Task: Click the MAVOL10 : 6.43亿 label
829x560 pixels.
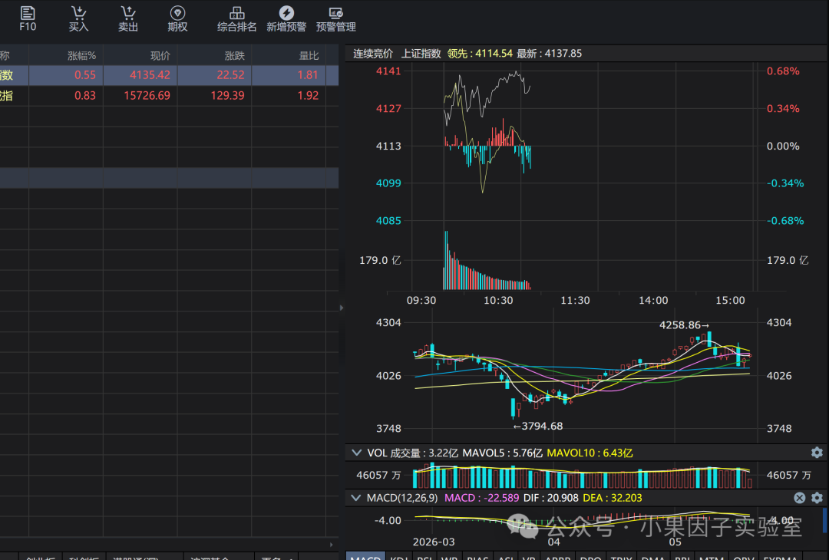Action: point(590,453)
